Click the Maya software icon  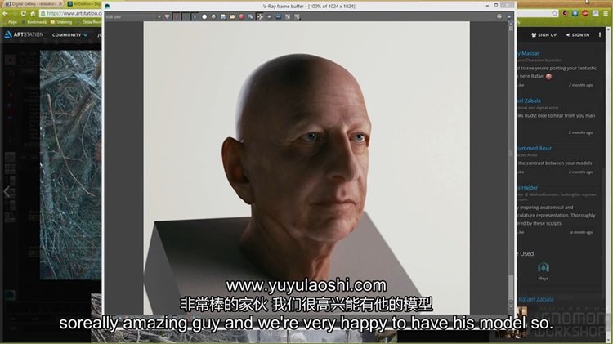point(543,268)
